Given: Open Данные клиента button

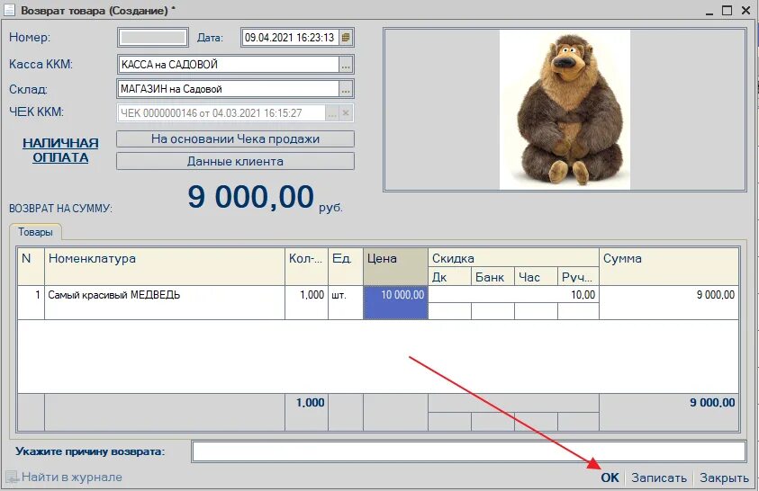Looking at the screenshot, I should [235, 161].
